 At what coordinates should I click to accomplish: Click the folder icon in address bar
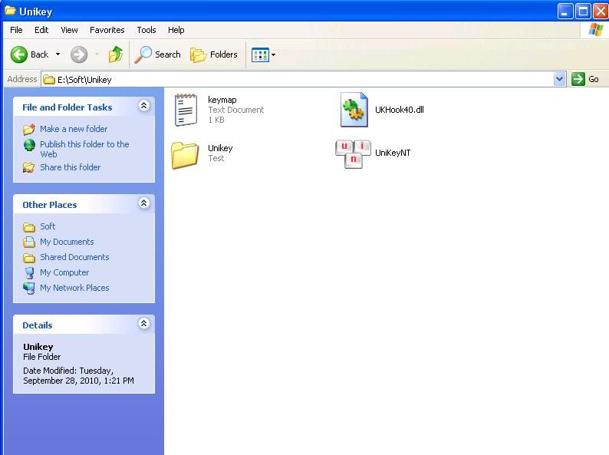pos(49,80)
